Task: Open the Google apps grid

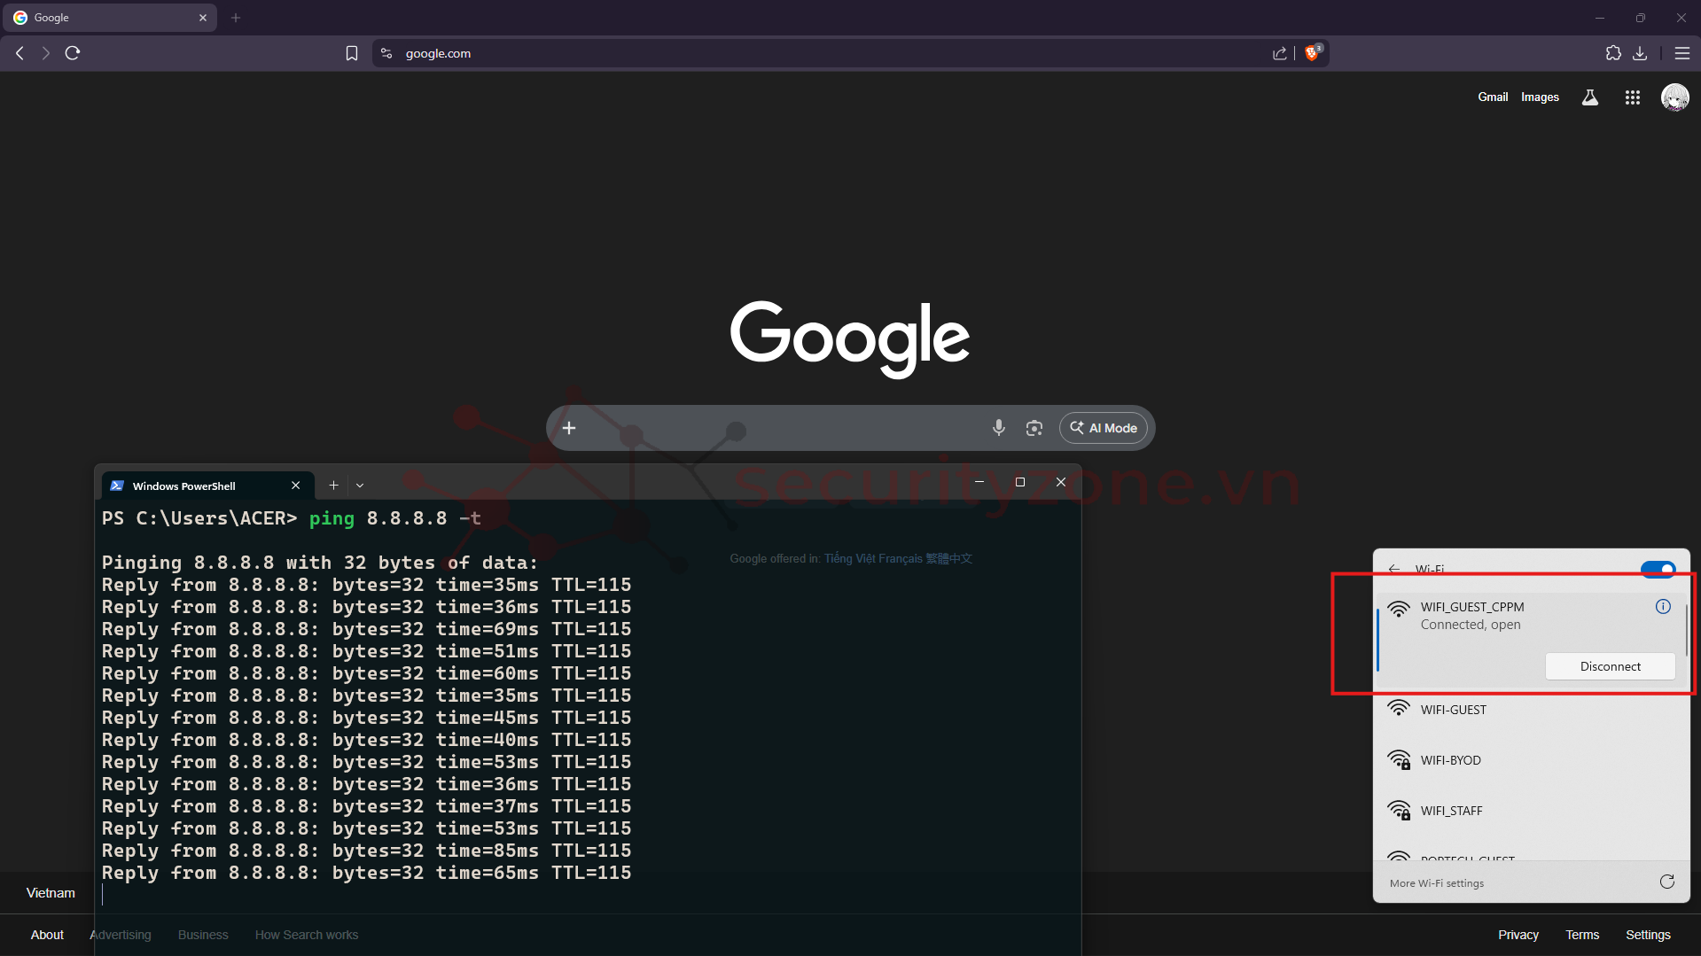Action: click(1632, 97)
